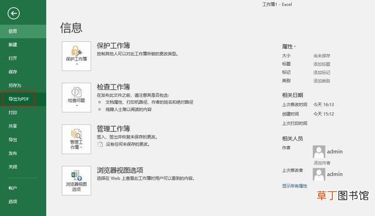Click 没有任何未保存的更改 entry
The width and height of the screenshot is (375, 216).
click(x=124, y=144)
